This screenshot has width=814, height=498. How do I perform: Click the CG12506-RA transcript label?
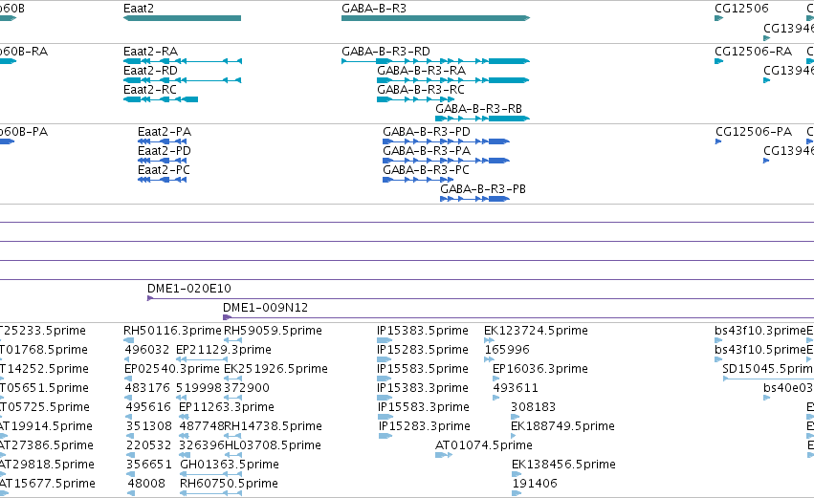coord(754,52)
